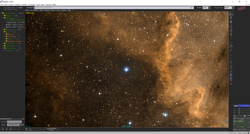The width and height of the screenshot is (250, 134).
Task: Click the opac. opacity slider
Action: pyautogui.click(x=243, y=114)
